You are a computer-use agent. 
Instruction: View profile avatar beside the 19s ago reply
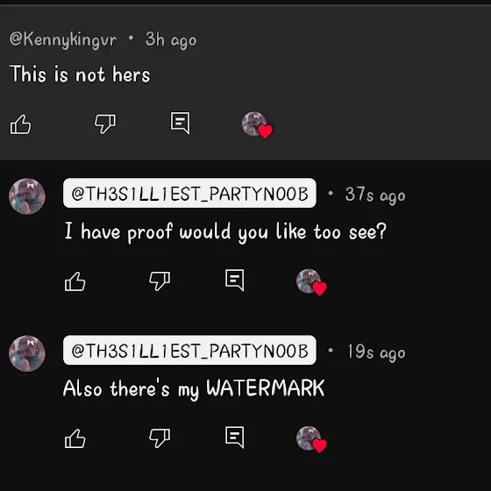point(27,353)
